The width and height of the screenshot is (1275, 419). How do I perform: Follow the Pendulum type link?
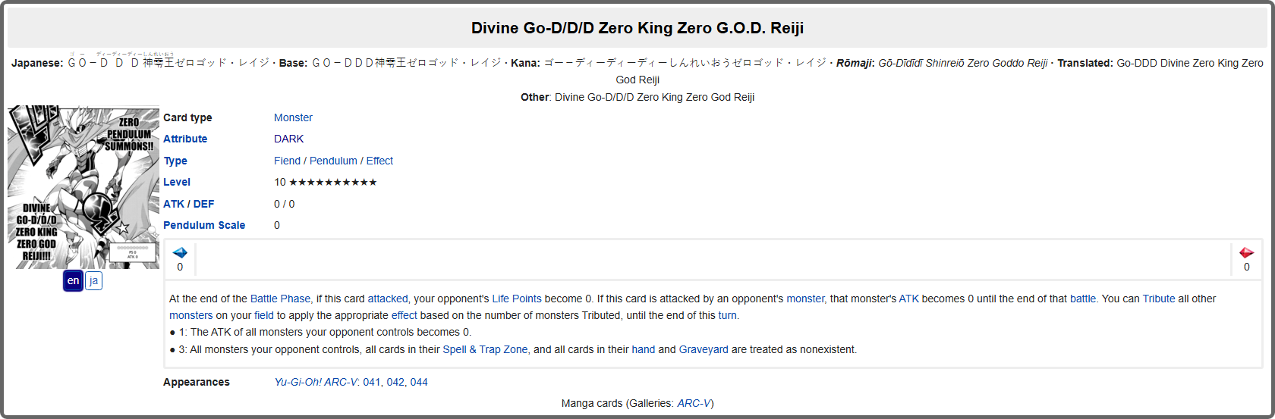333,161
